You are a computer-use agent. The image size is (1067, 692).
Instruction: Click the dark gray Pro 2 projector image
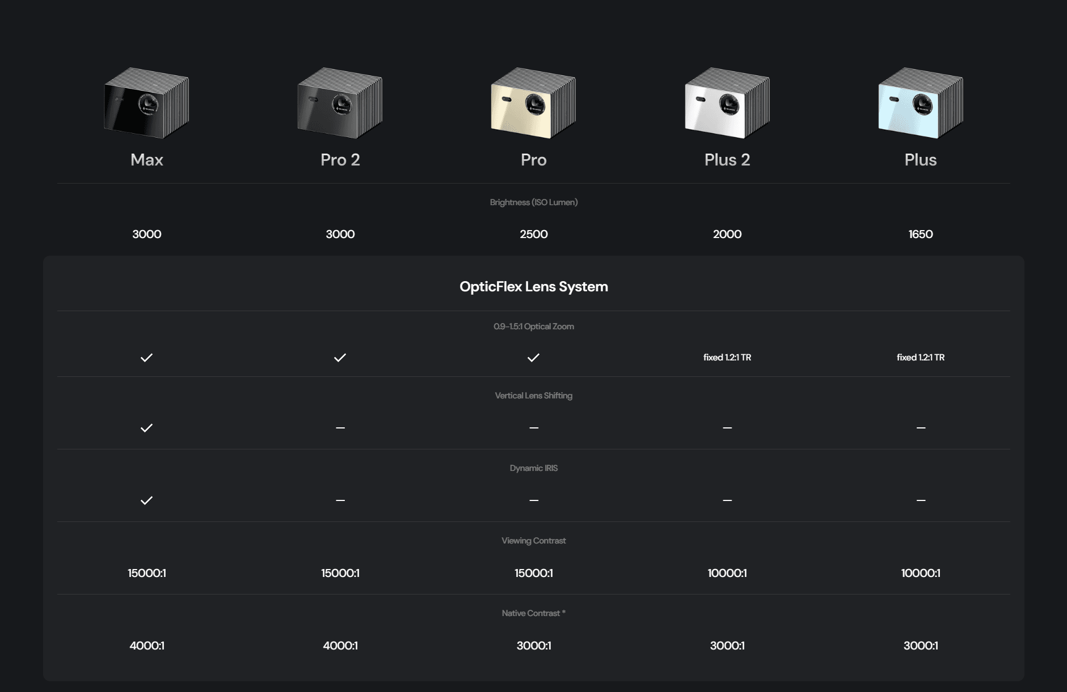pyautogui.click(x=340, y=103)
